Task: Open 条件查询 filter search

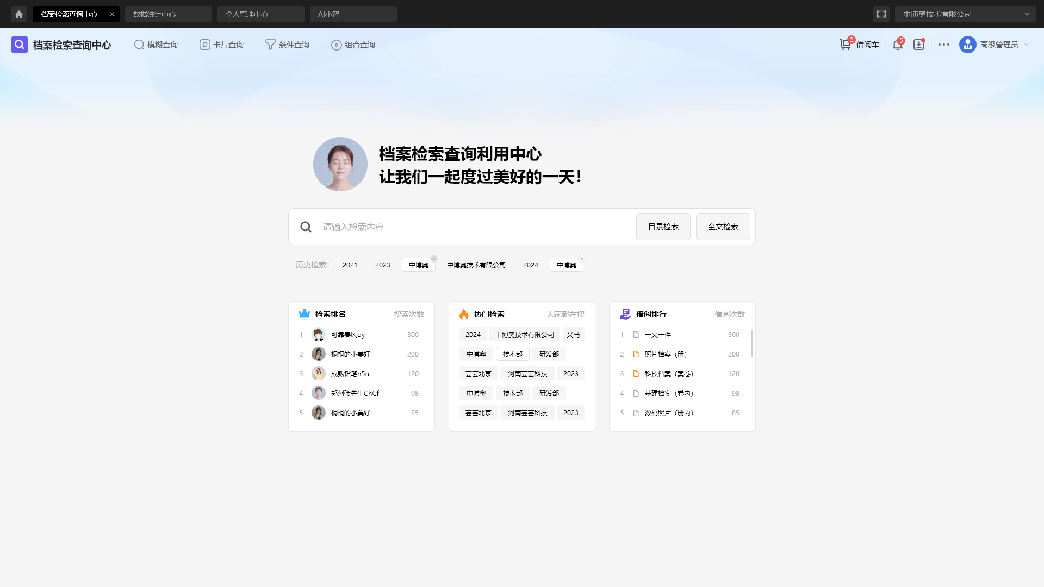Action: pos(287,45)
